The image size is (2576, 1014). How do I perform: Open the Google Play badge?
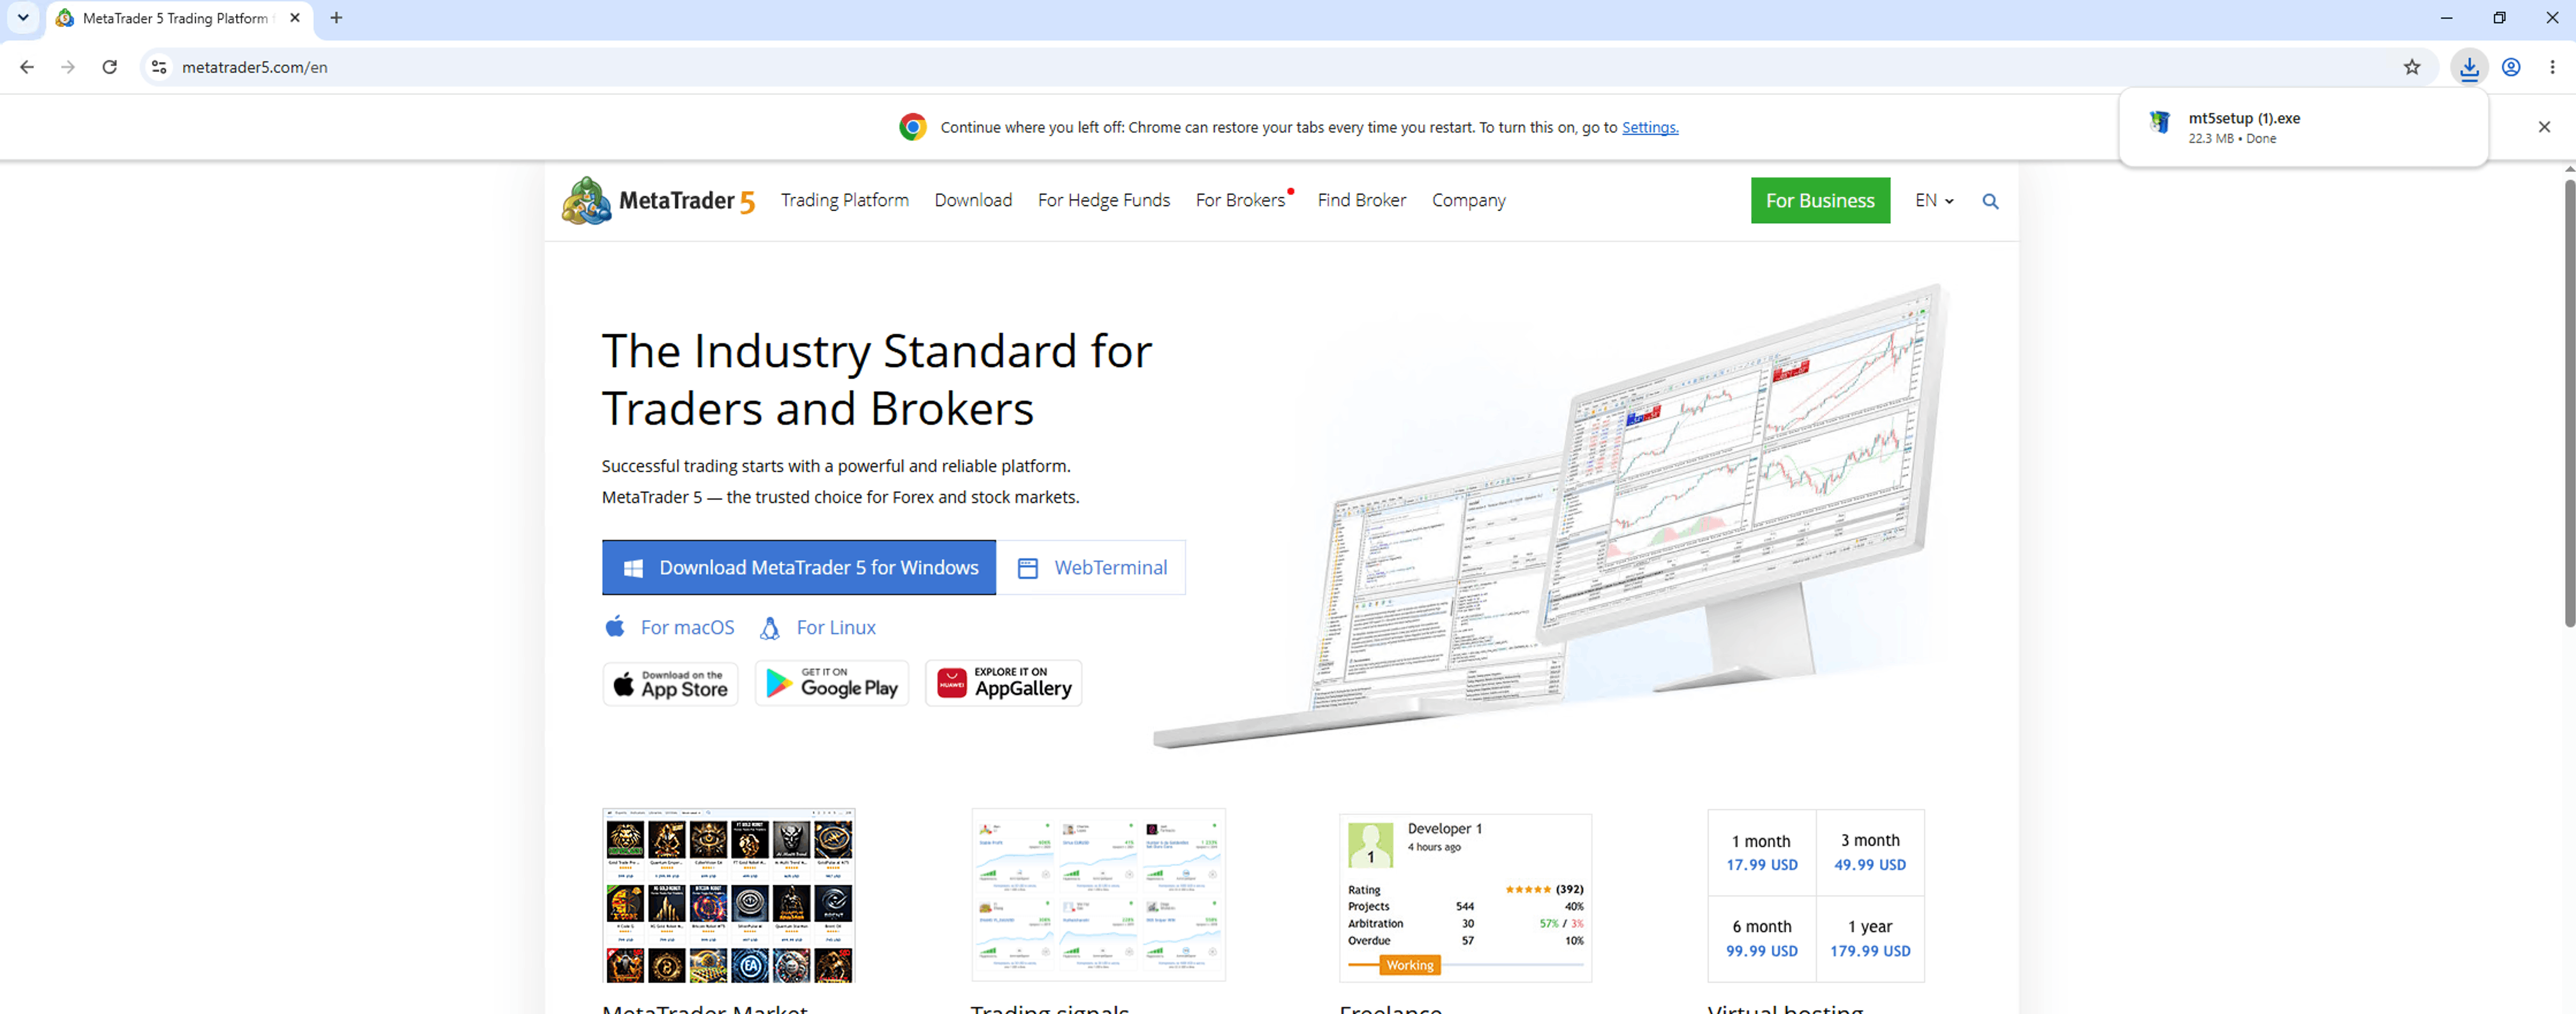coord(832,684)
